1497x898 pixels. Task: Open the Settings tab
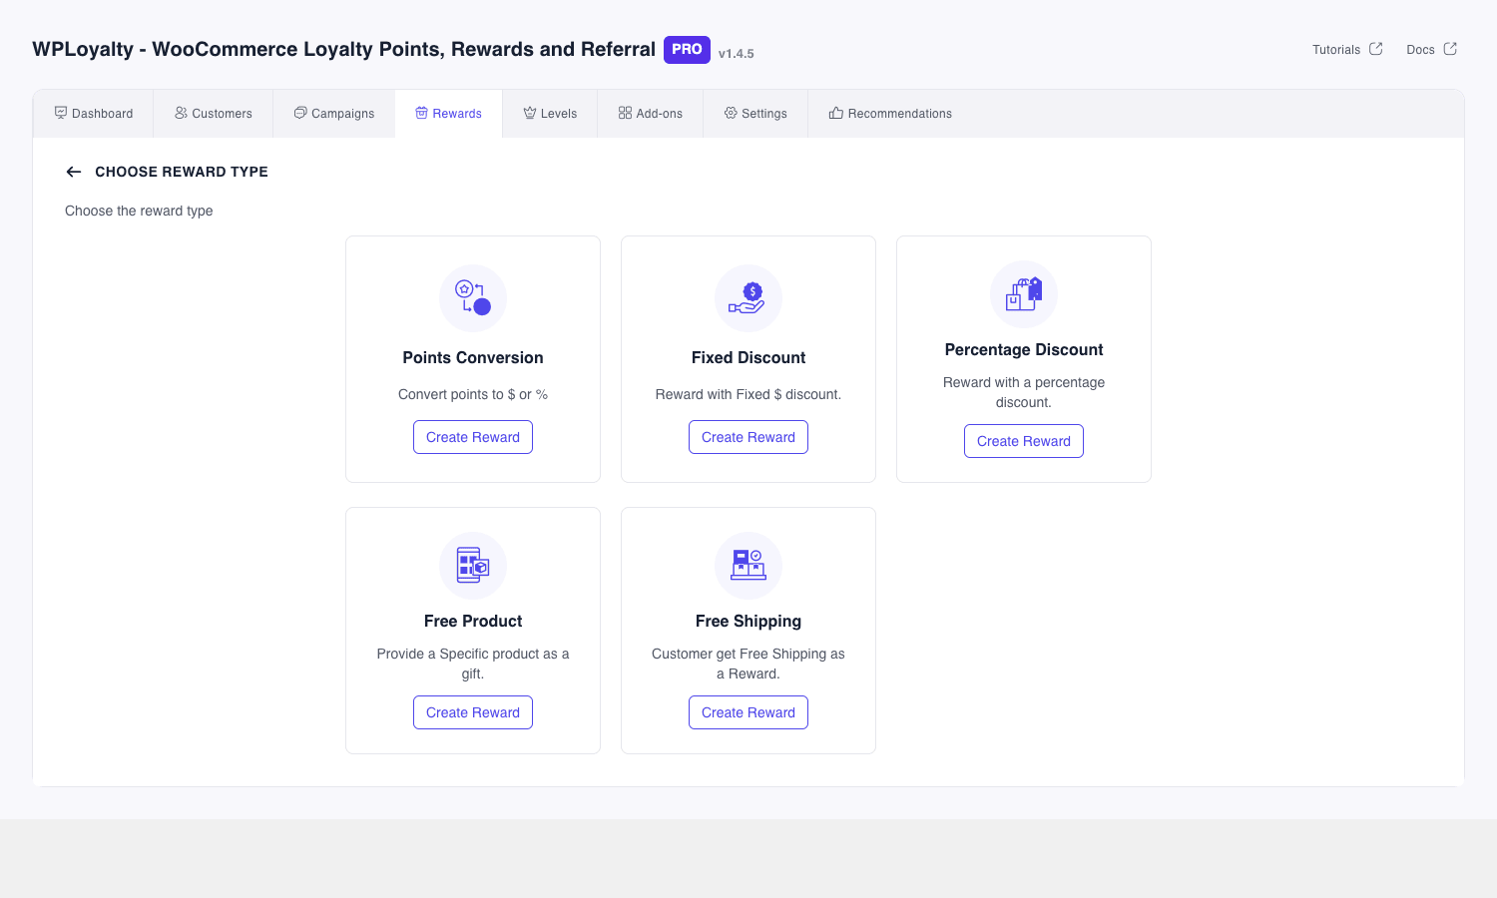coord(755,114)
